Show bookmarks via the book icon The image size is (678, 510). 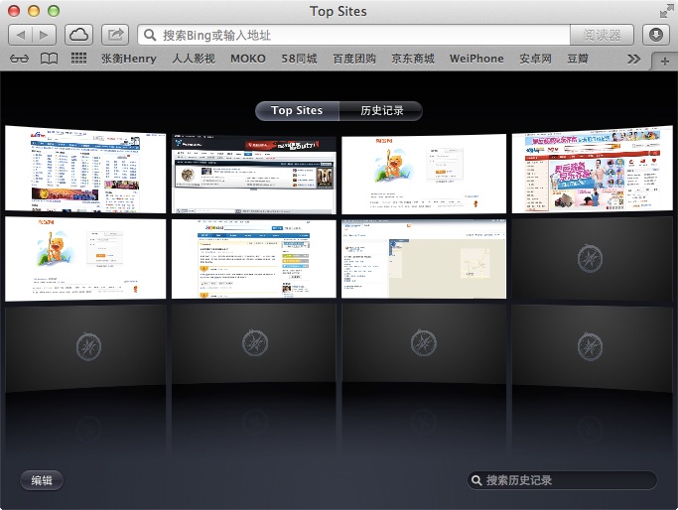pyautogui.click(x=49, y=59)
